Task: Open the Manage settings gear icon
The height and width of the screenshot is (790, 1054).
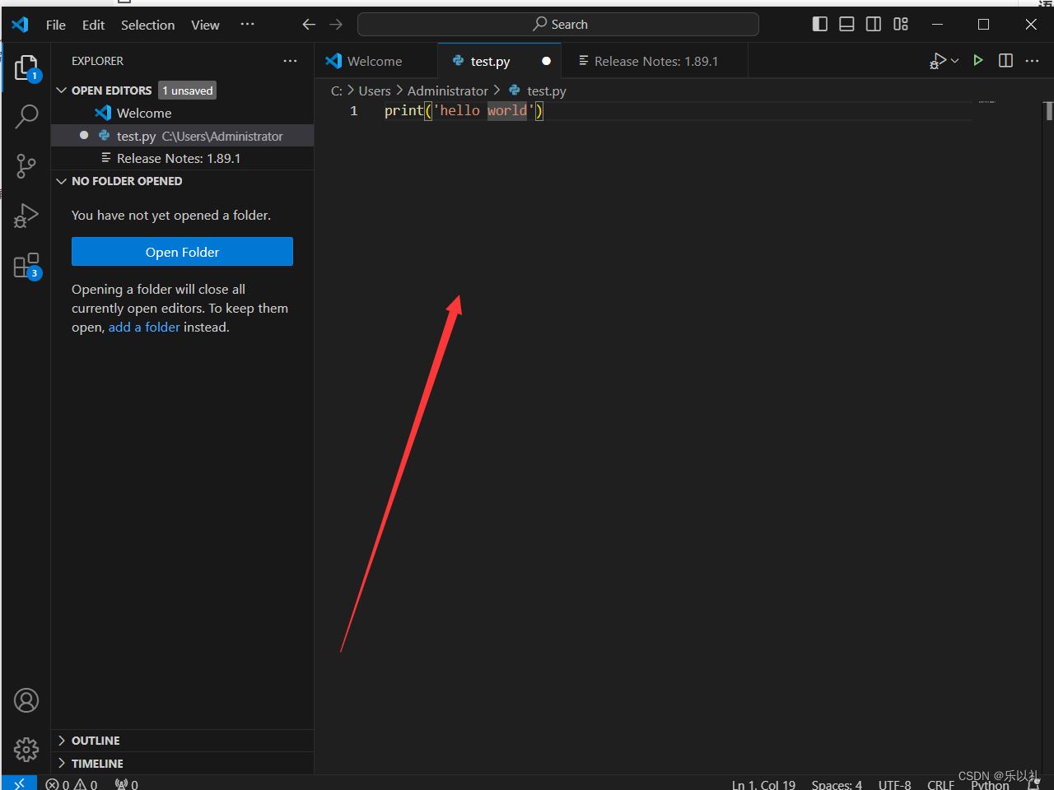Action: tap(26, 750)
